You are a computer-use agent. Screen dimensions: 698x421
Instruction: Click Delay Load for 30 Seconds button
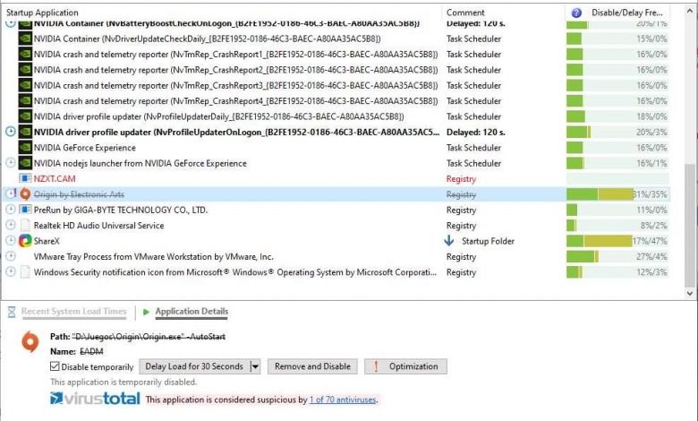pos(194,366)
